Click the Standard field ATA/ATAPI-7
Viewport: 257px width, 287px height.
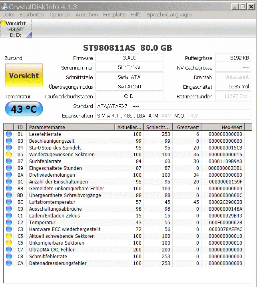point(173,106)
